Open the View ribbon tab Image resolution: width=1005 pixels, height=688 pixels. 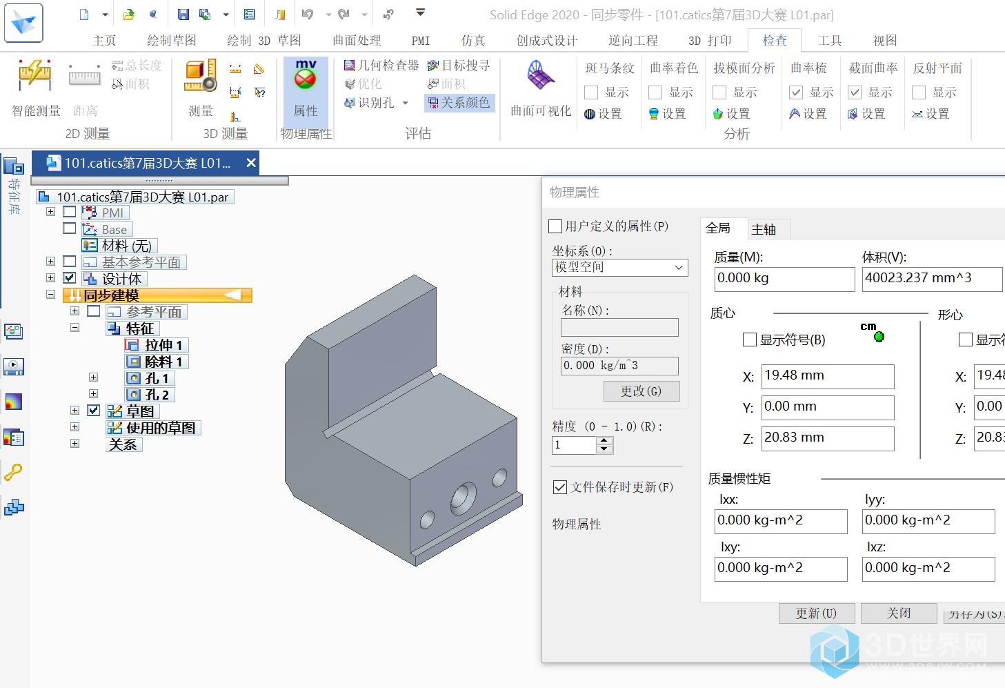point(885,41)
